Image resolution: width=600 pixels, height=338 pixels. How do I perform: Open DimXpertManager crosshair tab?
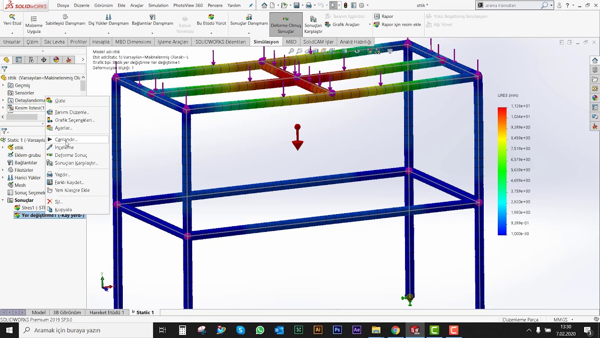(x=44, y=60)
